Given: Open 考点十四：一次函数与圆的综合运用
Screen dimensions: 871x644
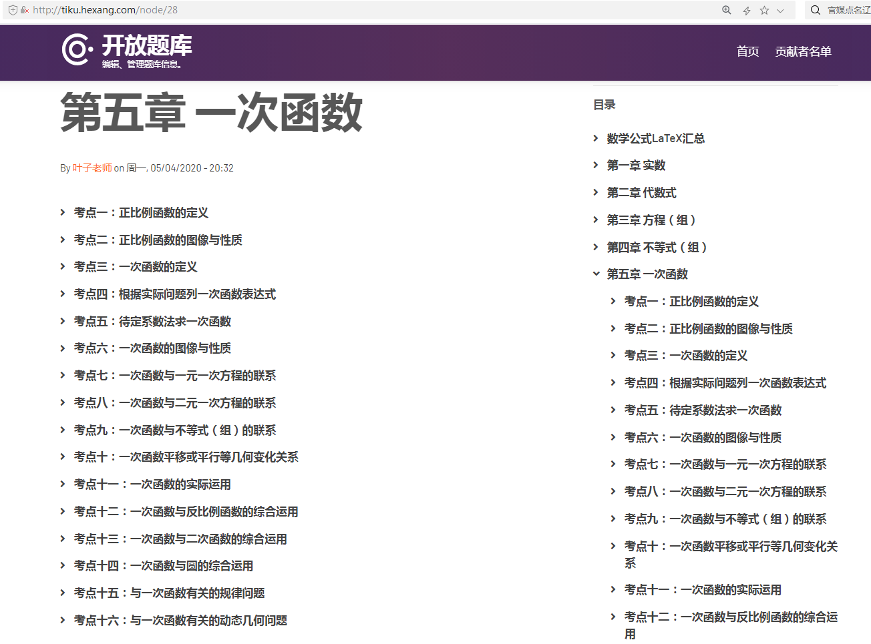Looking at the screenshot, I should click(164, 565).
